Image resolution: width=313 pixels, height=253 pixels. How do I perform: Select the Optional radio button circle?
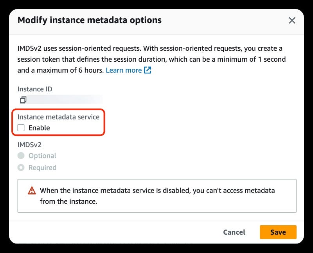(x=21, y=156)
